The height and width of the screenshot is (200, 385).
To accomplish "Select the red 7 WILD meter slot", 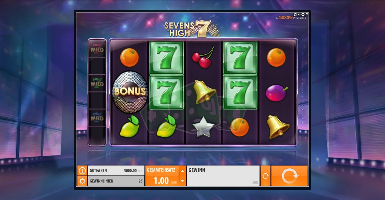I will tap(97, 49).
